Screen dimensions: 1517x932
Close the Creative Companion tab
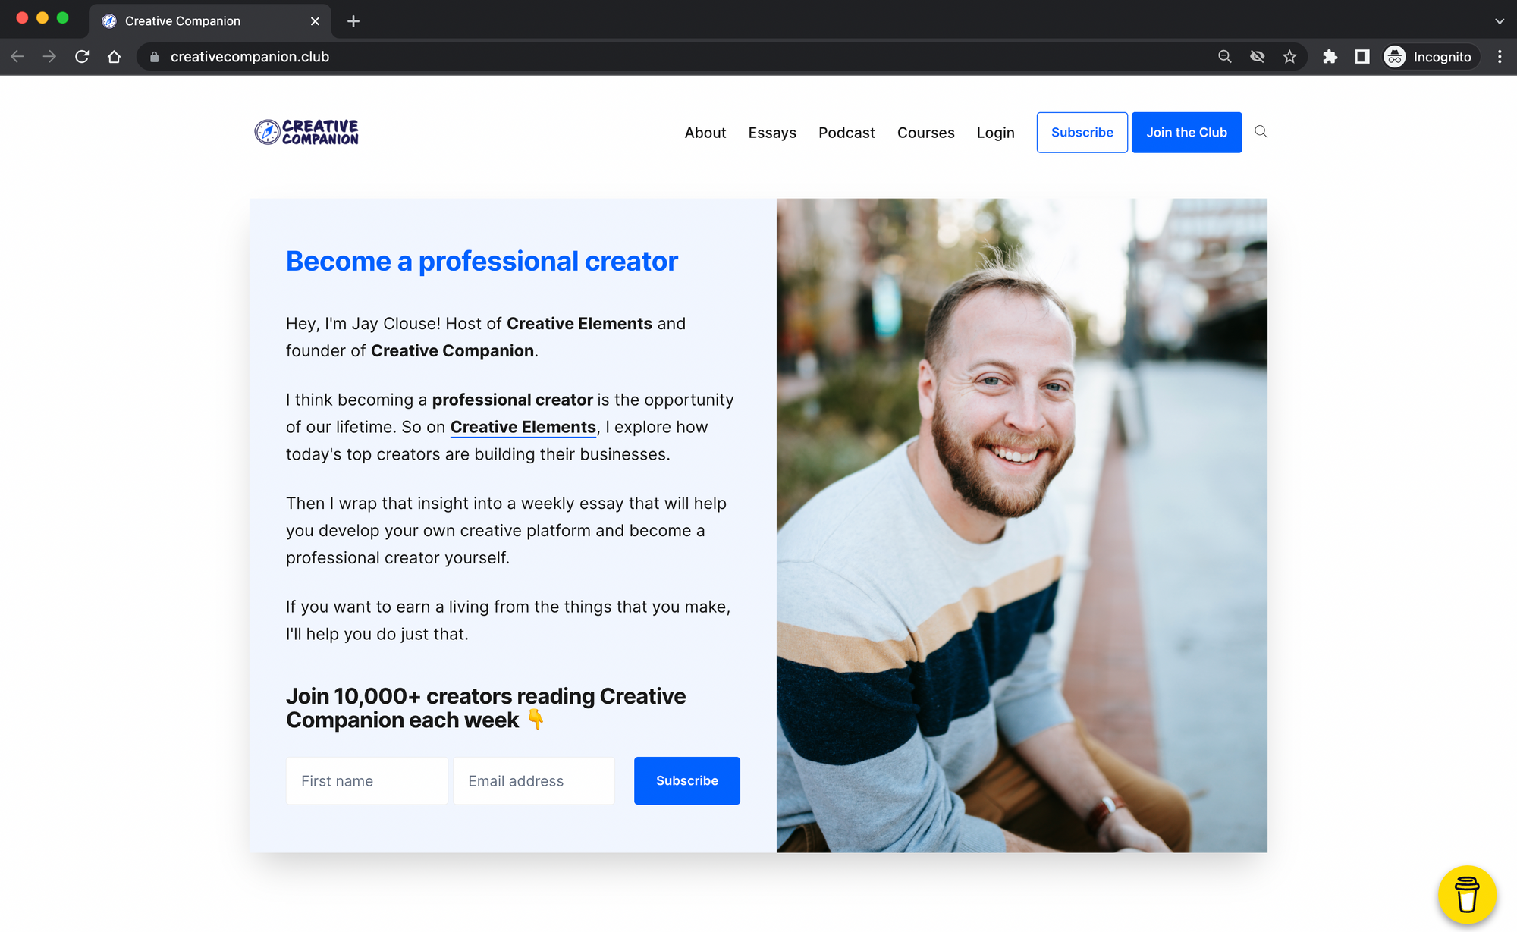click(x=315, y=21)
